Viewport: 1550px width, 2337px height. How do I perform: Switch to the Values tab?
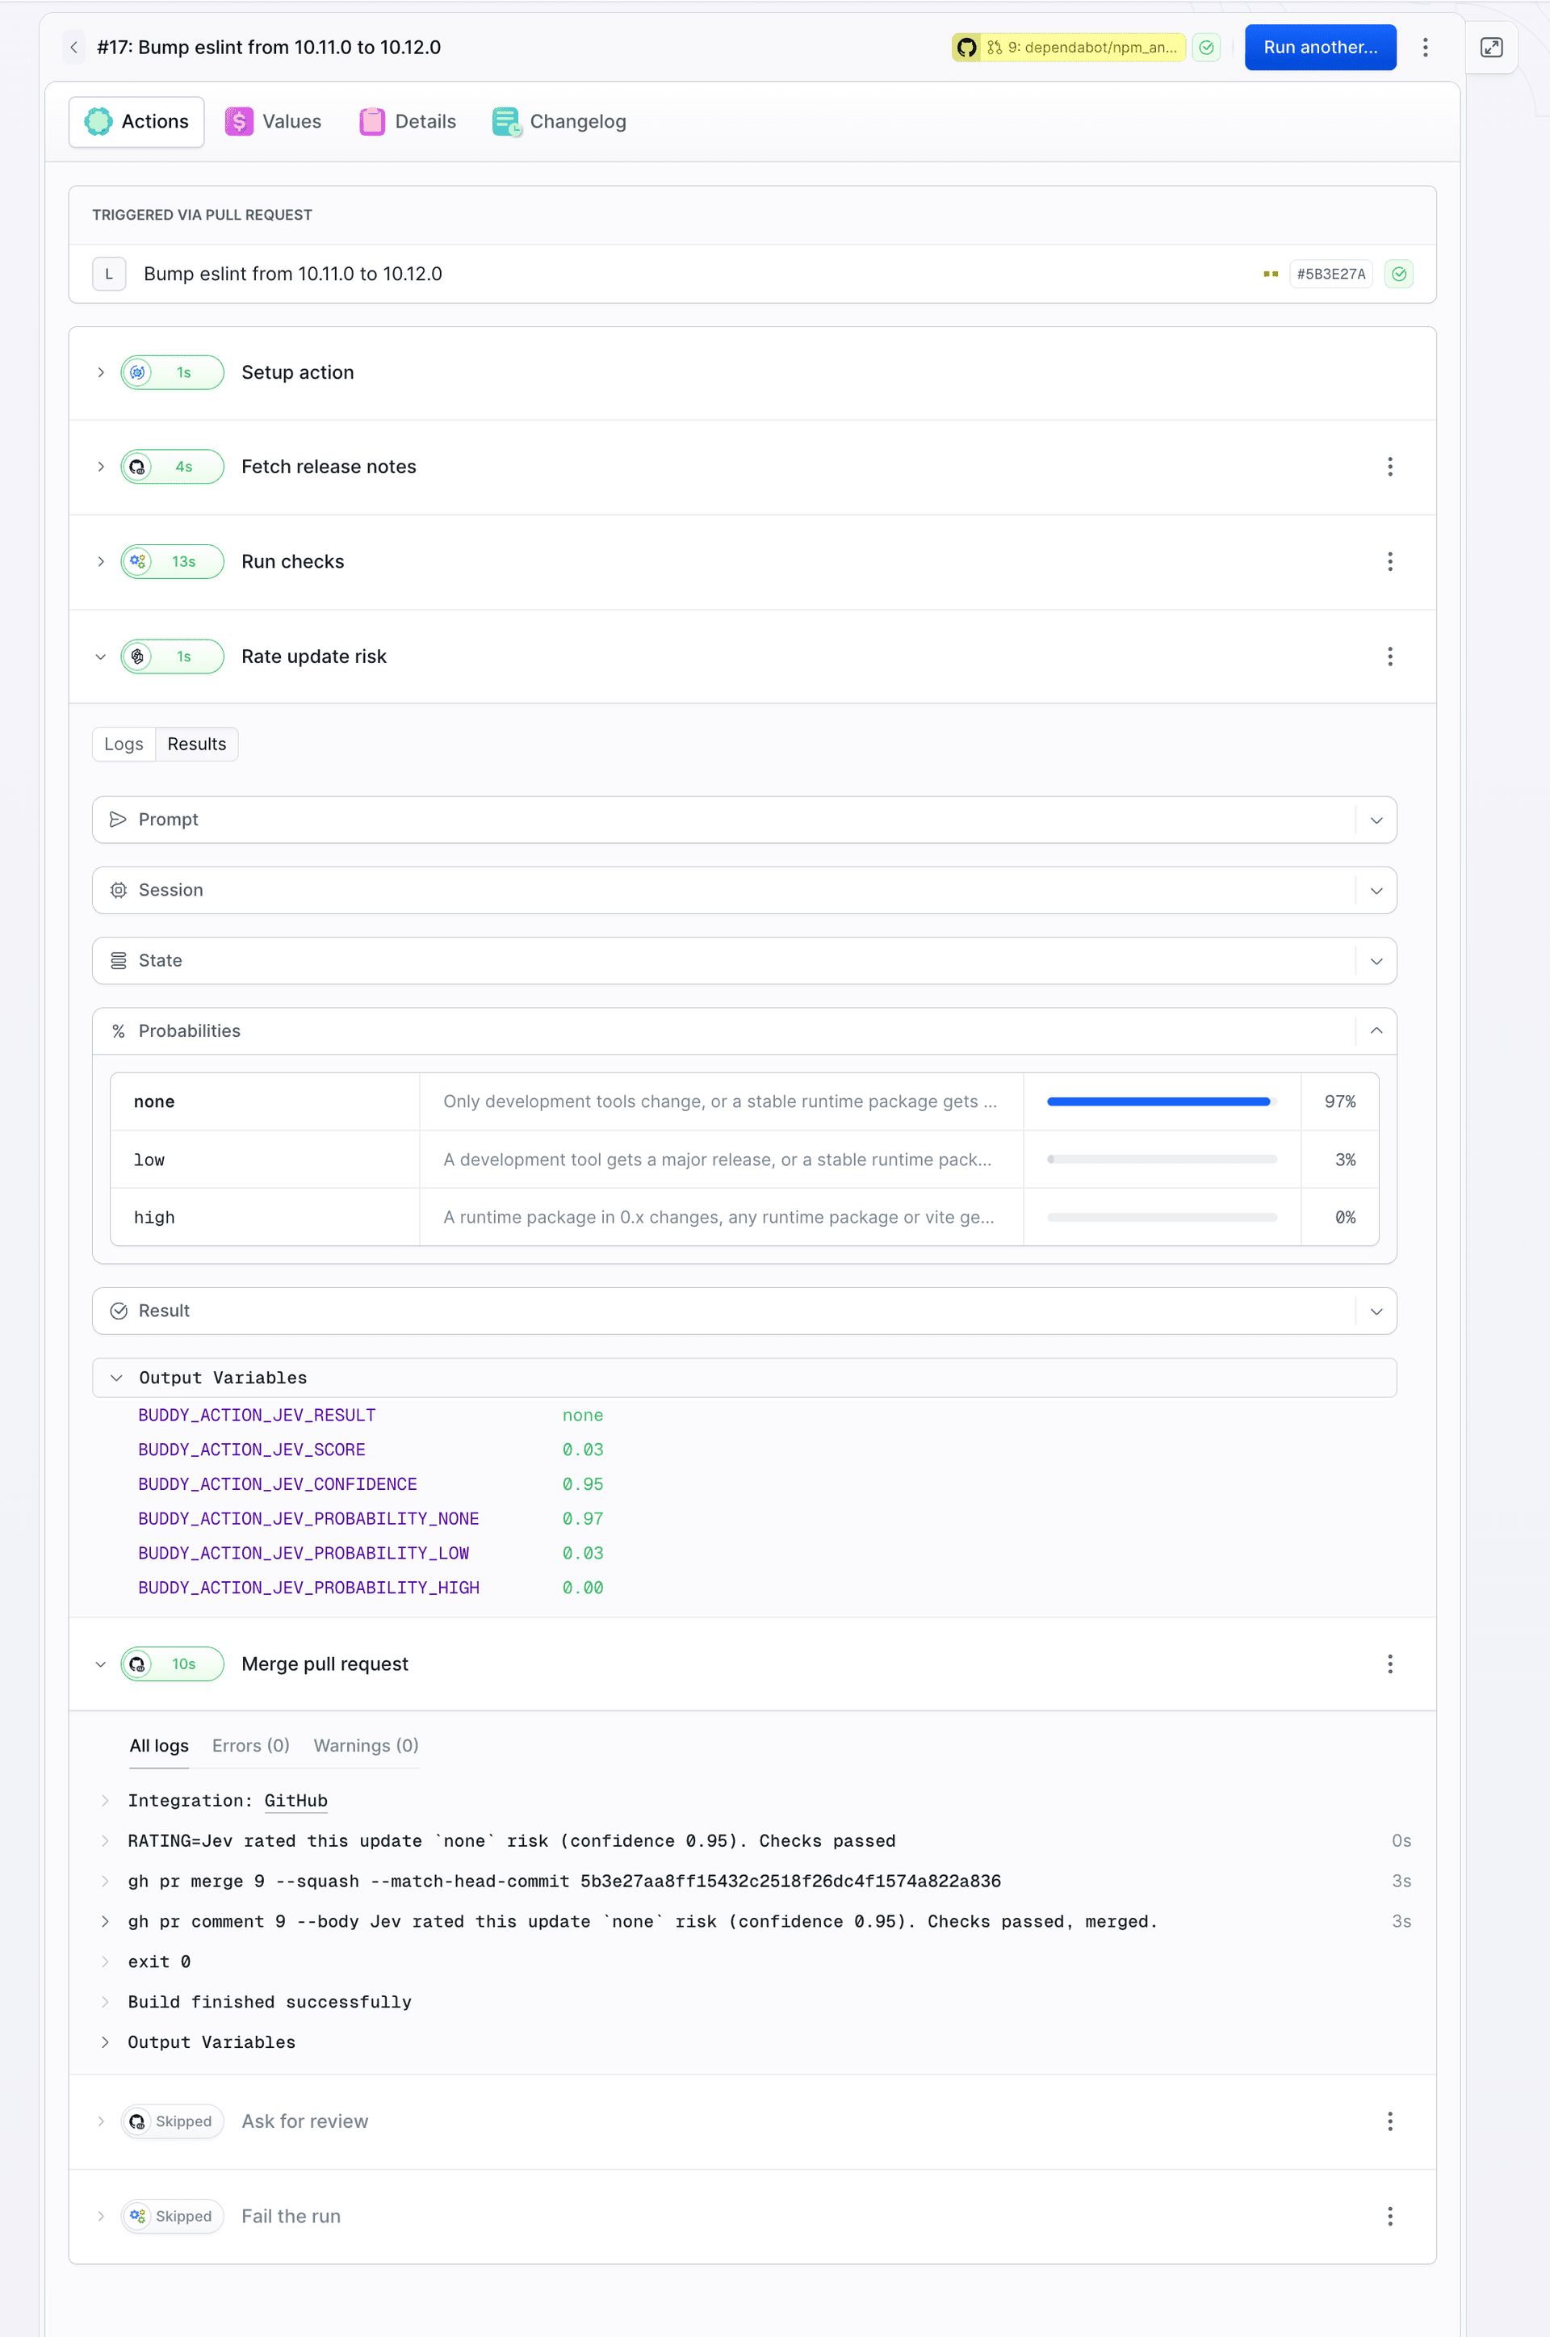pos(273,122)
